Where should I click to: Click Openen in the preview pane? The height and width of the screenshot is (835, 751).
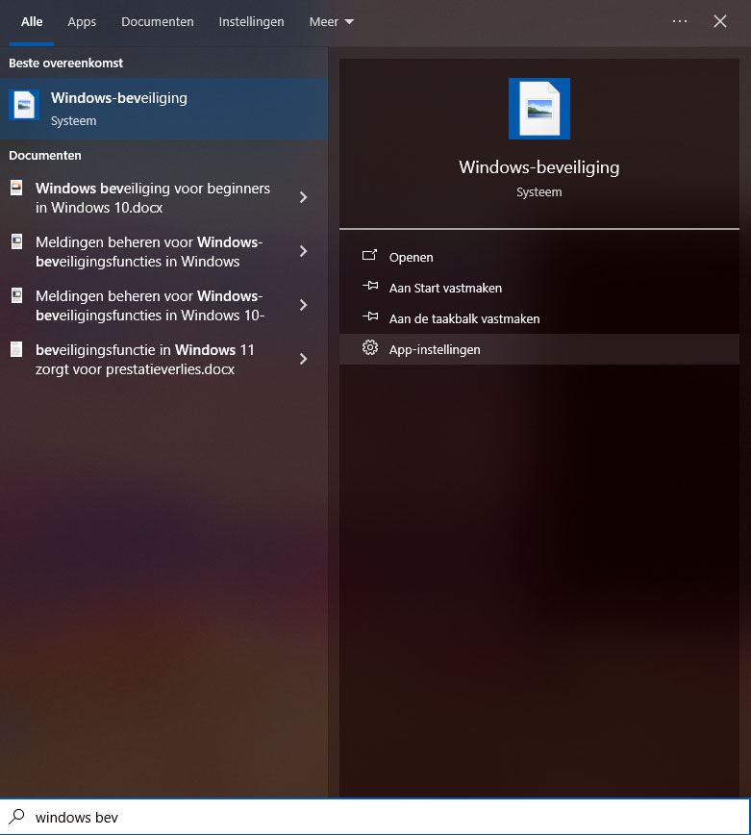[x=539, y=257]
